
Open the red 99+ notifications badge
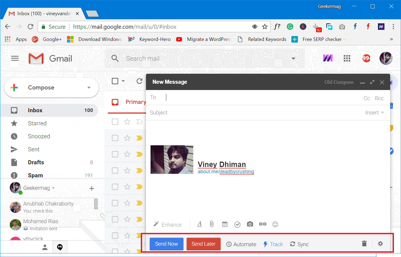(x=366, y=58)
